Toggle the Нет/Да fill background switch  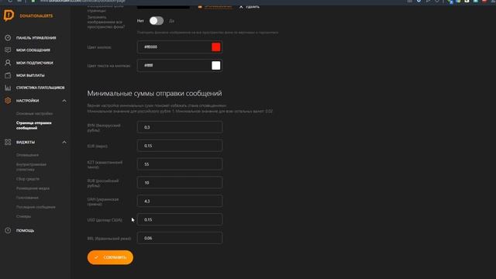point(157,21)
